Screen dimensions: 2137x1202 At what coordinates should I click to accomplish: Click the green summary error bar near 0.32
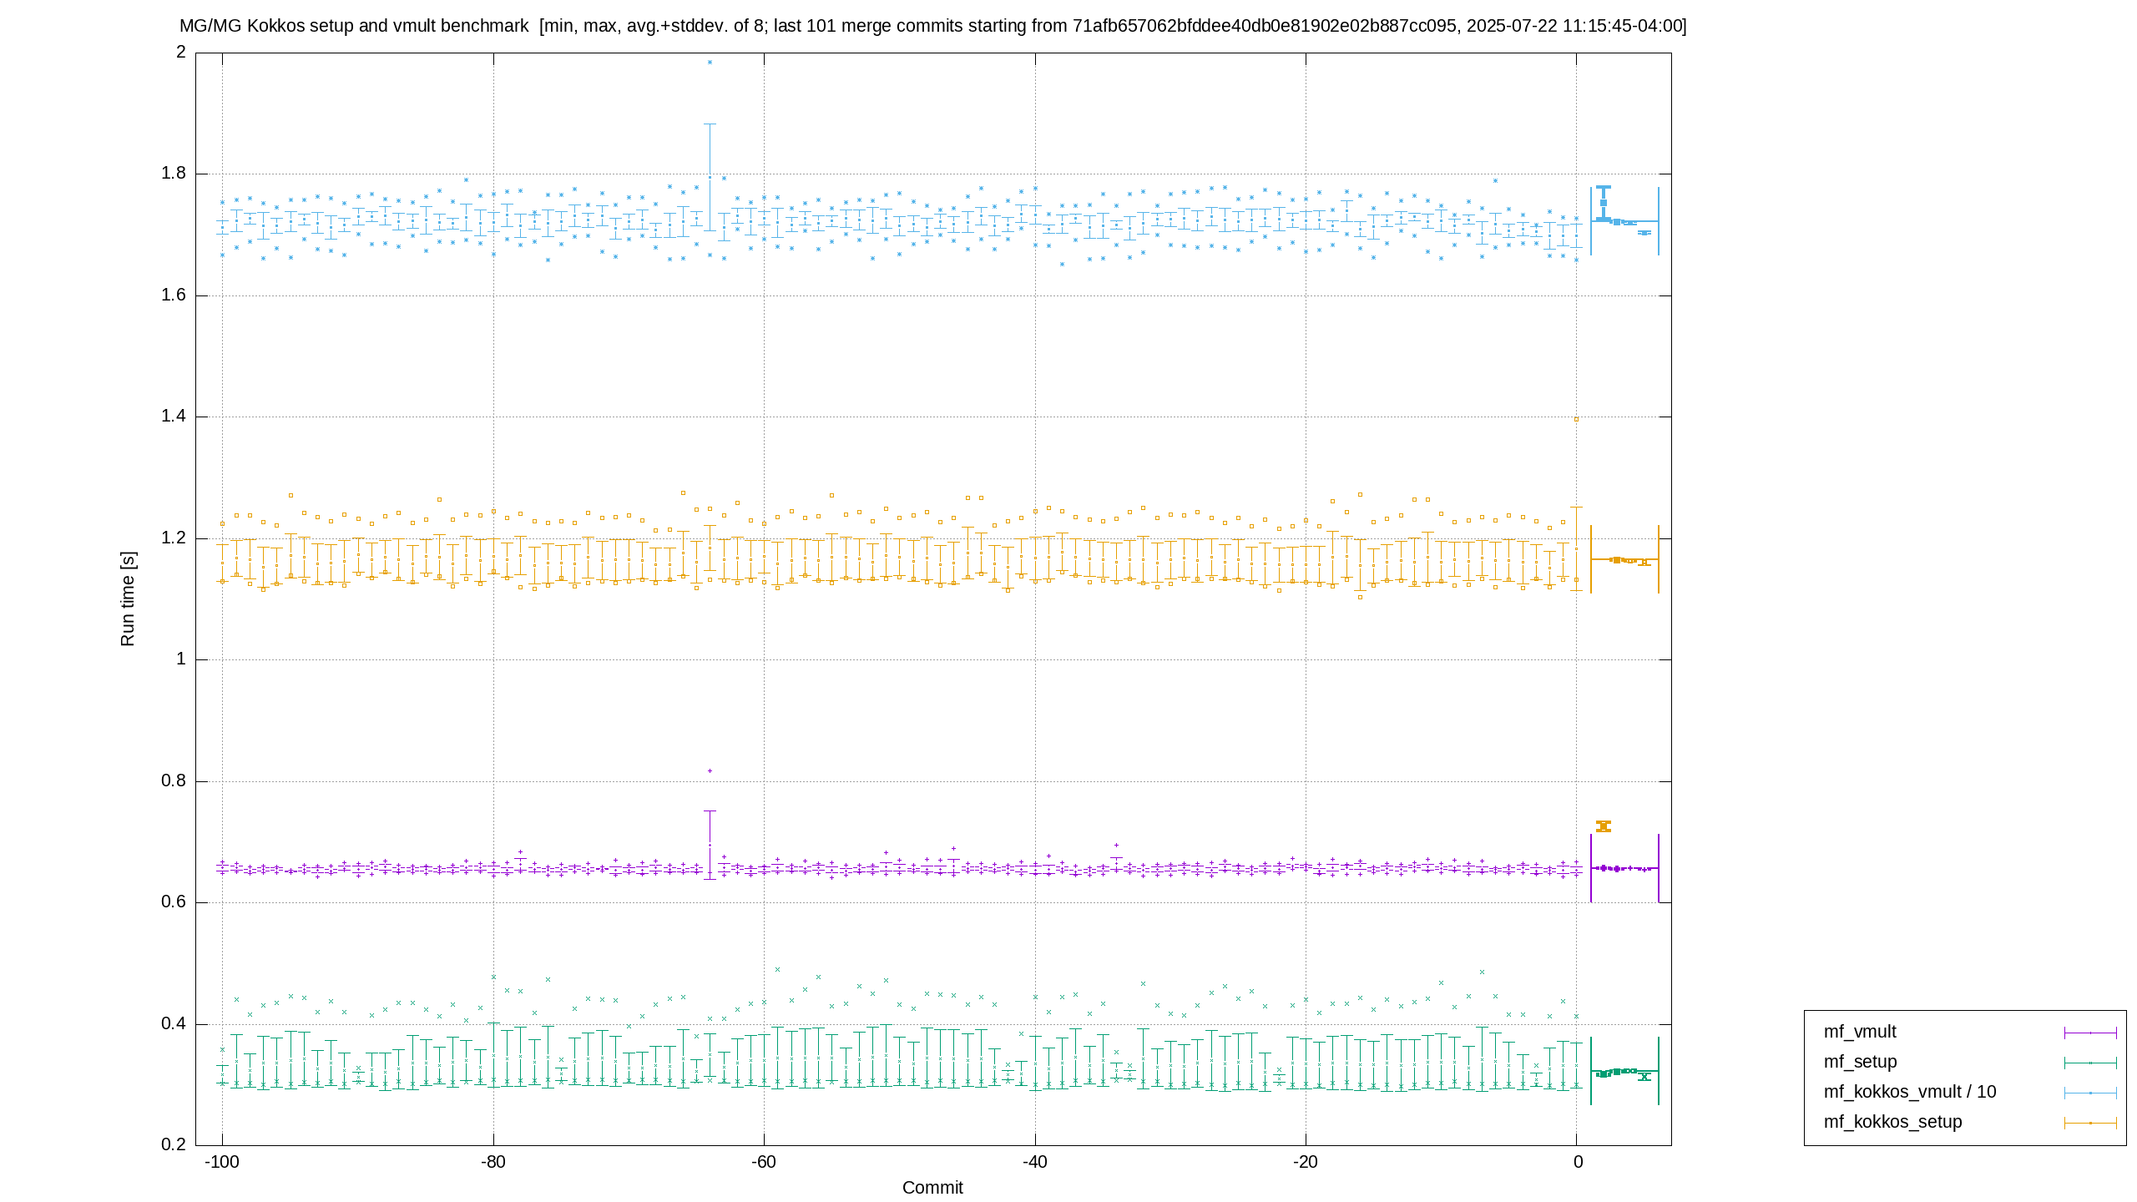[1624, 1072]
